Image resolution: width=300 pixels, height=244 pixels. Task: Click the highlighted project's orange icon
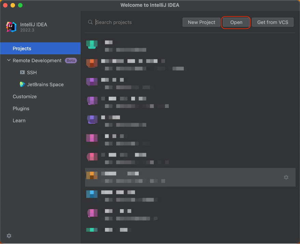click(x=92, y=175)
